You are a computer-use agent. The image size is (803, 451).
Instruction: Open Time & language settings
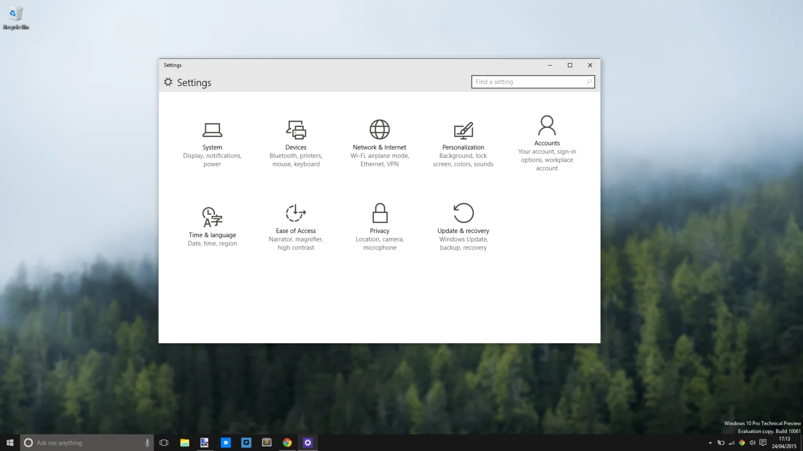(212, 227)
